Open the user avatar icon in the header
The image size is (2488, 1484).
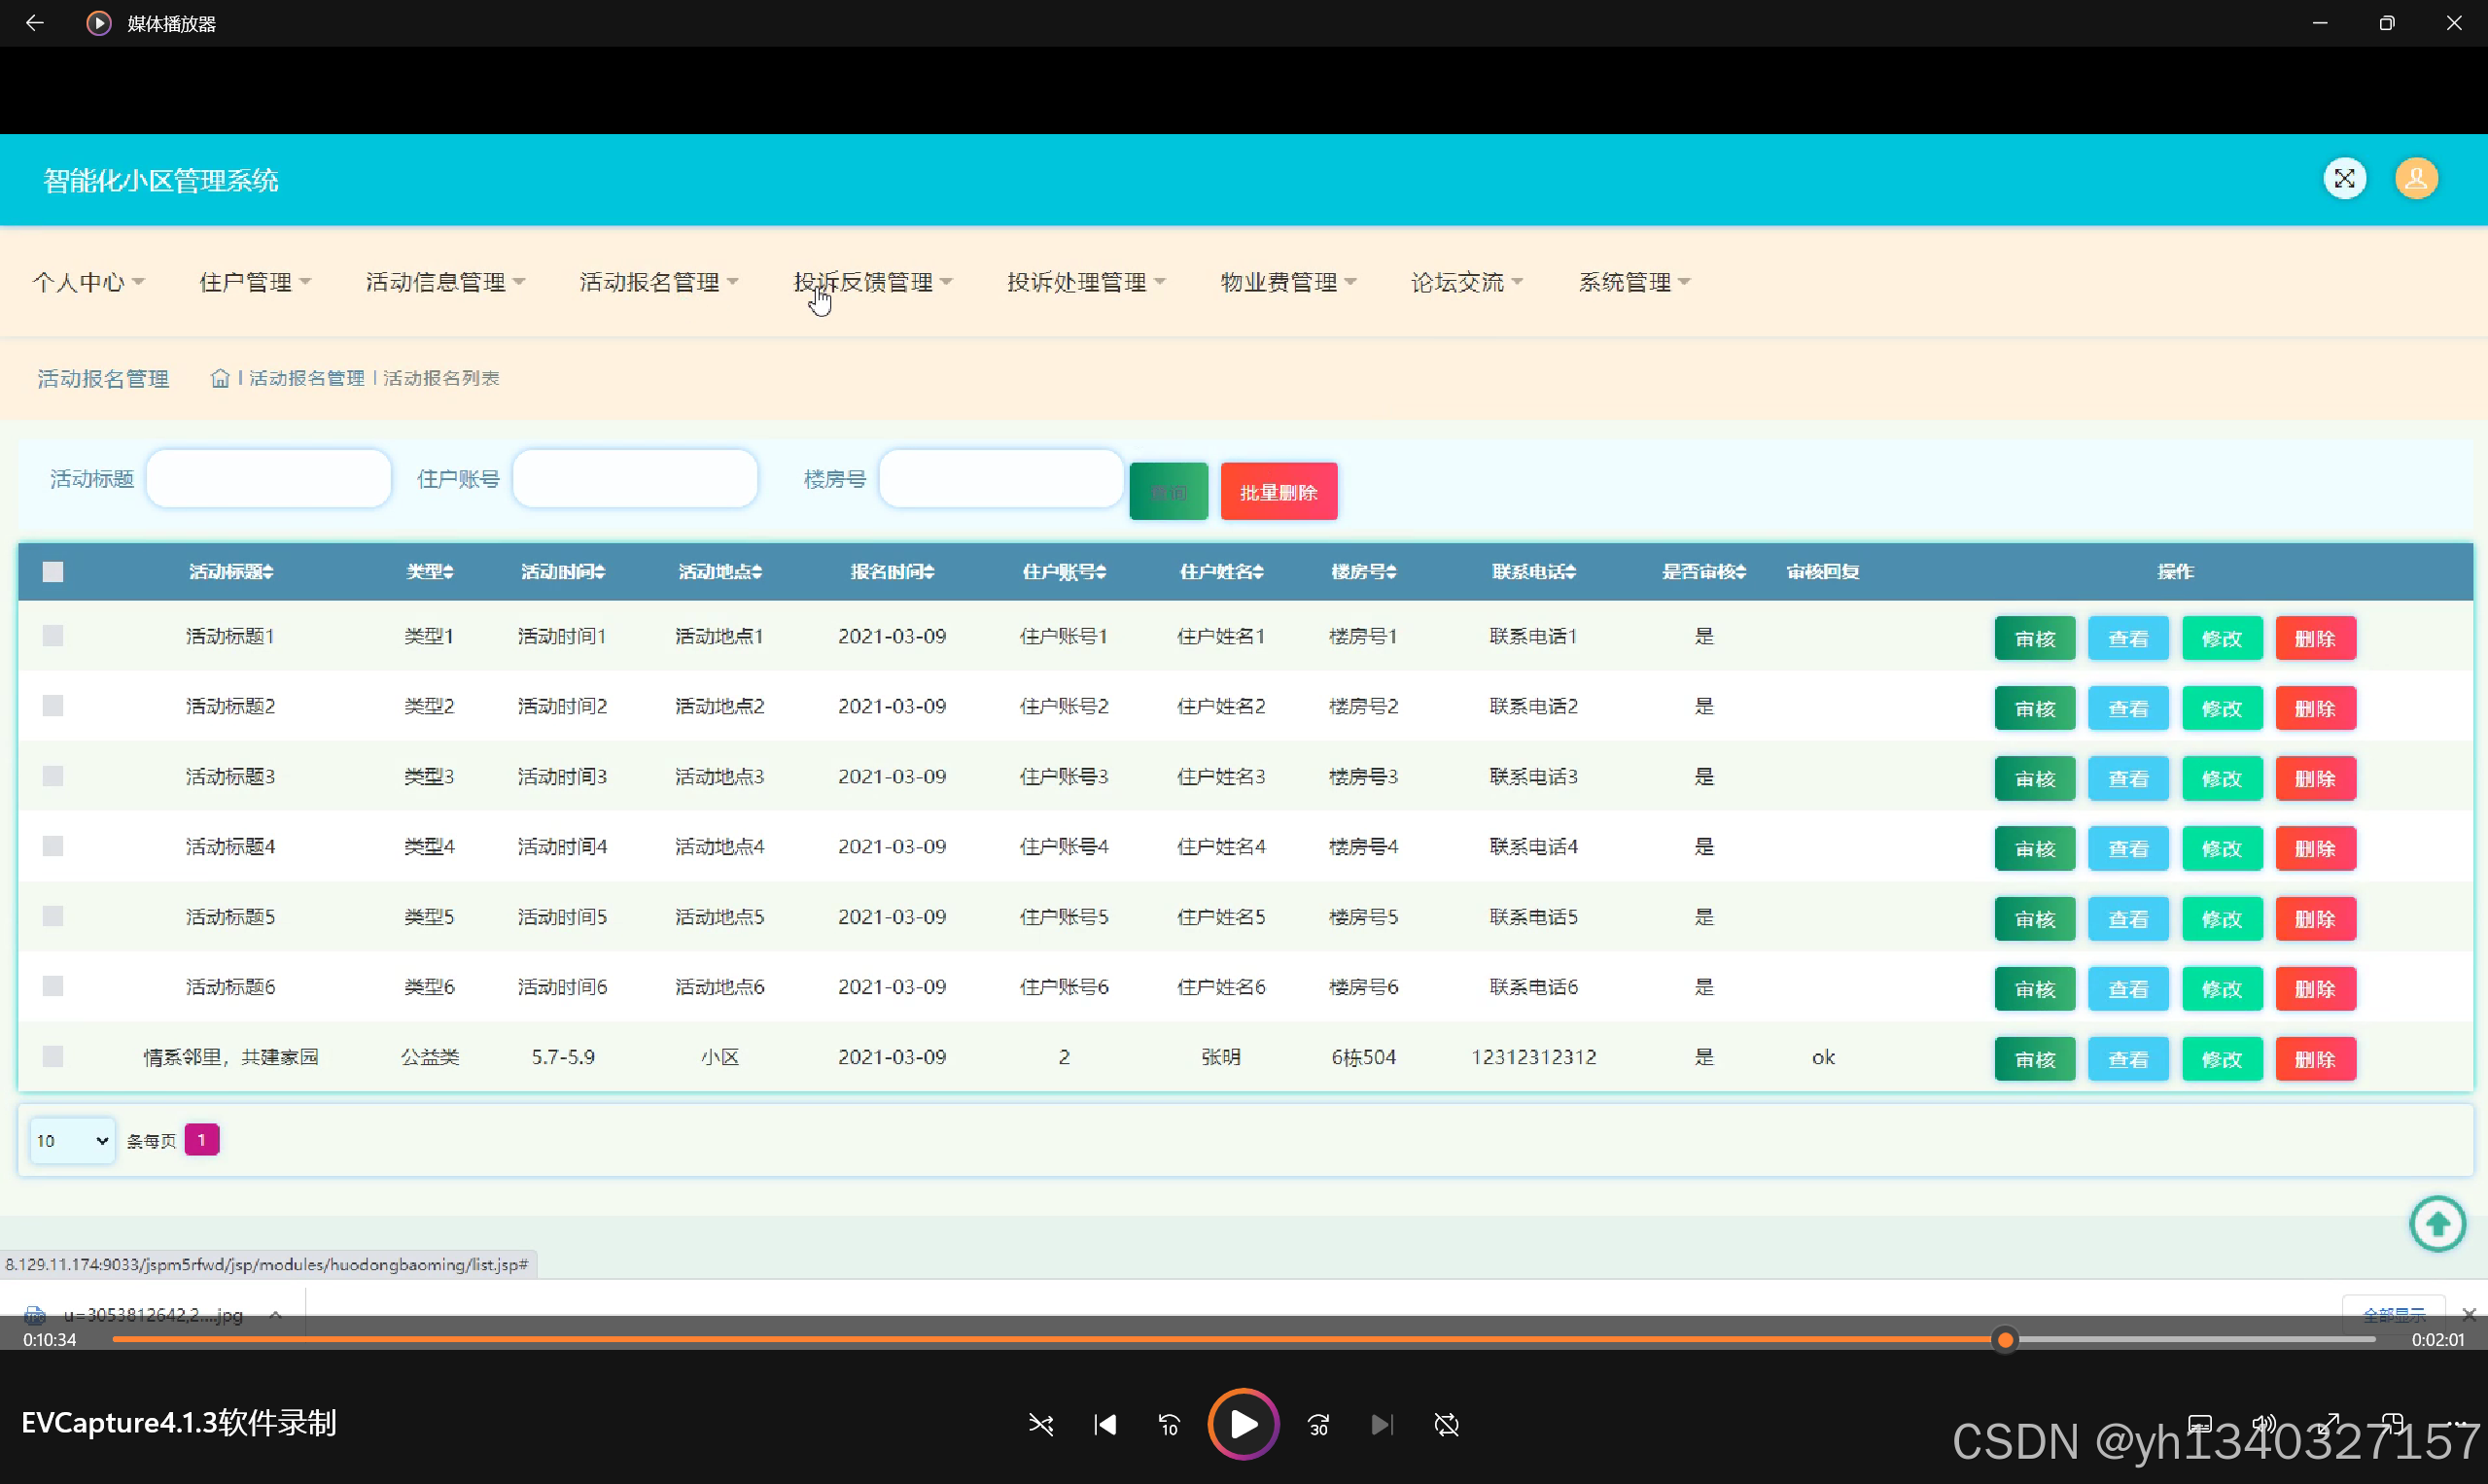point(2416,179)
